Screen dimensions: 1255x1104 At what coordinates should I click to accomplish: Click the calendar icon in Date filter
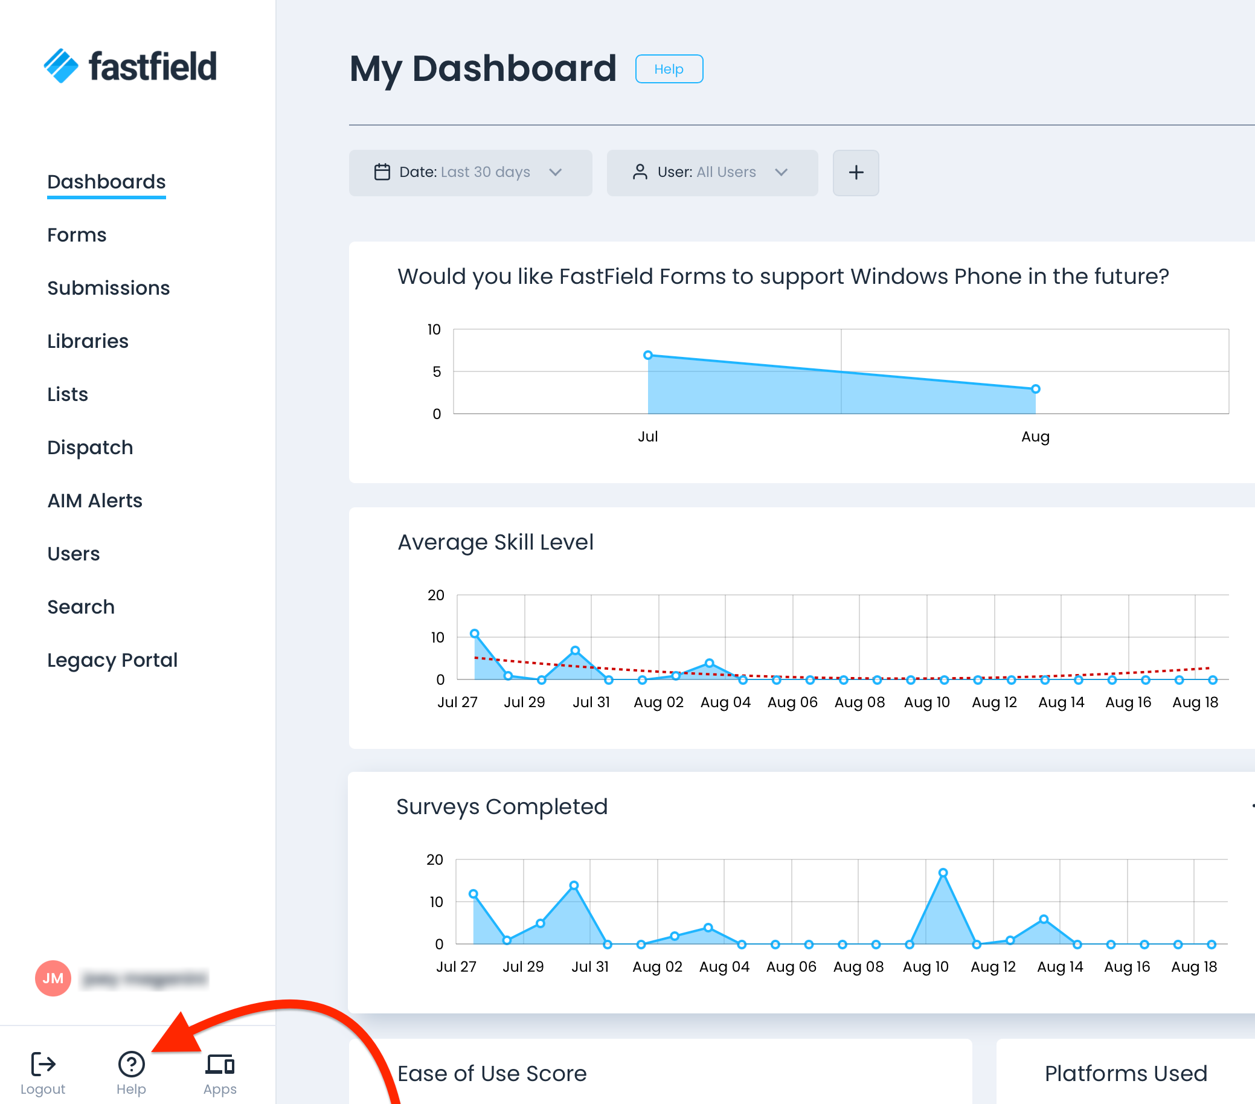tap(382, 172)
